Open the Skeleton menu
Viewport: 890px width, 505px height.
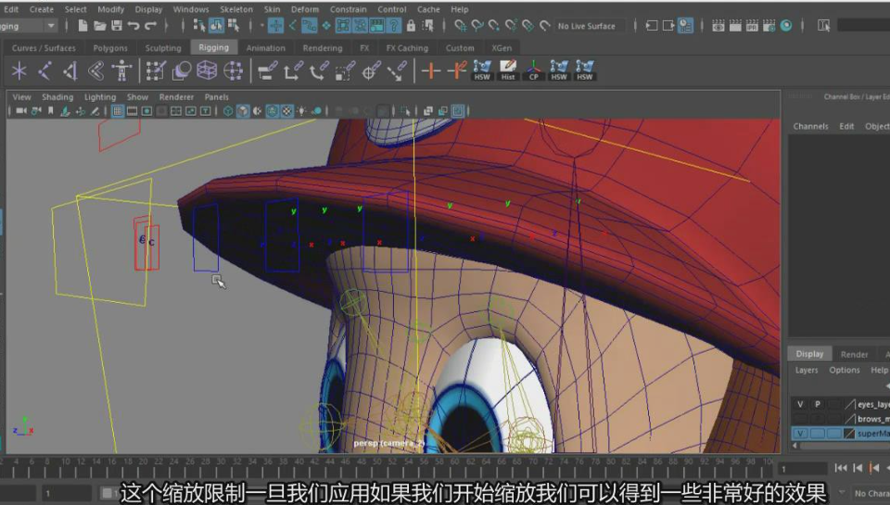pyautogui.click(x=236, y=9)
